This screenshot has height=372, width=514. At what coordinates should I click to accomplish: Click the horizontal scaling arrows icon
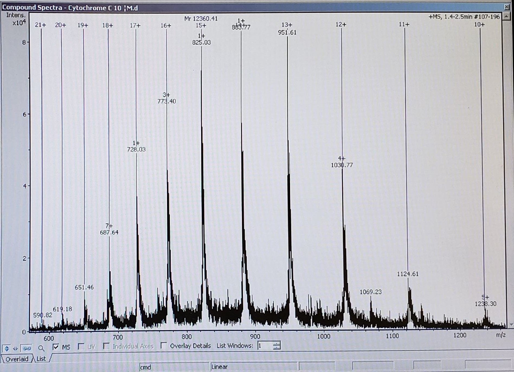(15, 348)
